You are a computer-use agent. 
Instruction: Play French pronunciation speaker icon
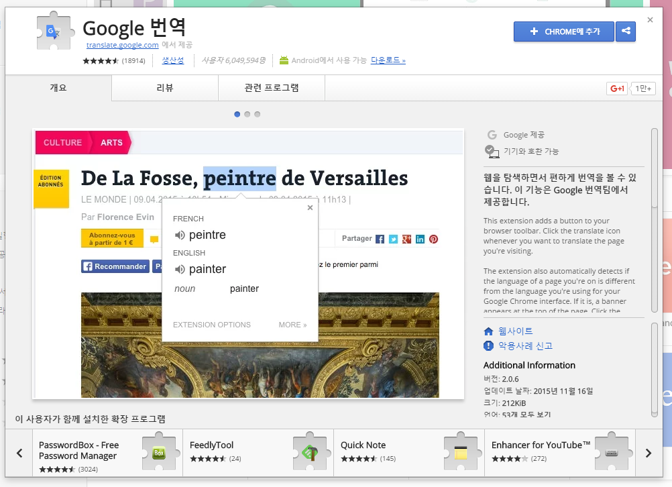click(x=180, y=235)
